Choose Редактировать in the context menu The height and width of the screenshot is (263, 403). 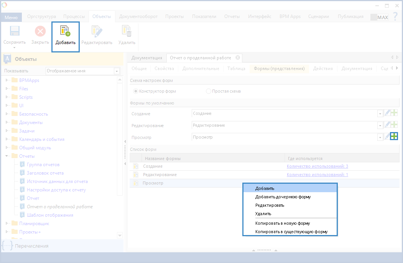tap(290, 205)
